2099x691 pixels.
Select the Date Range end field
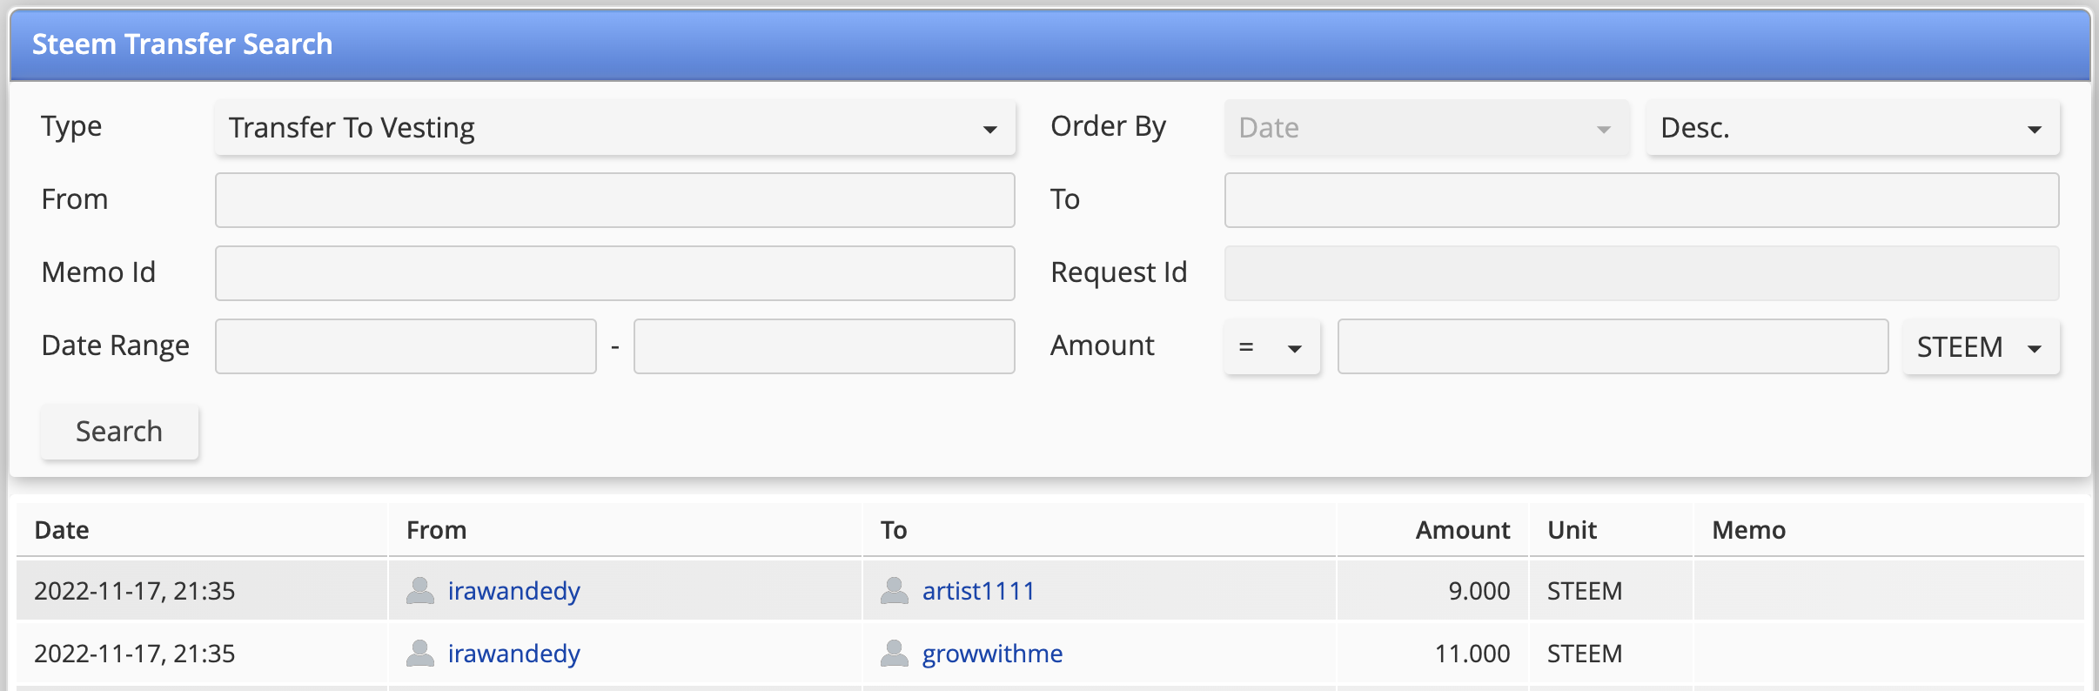coord(824,346)
